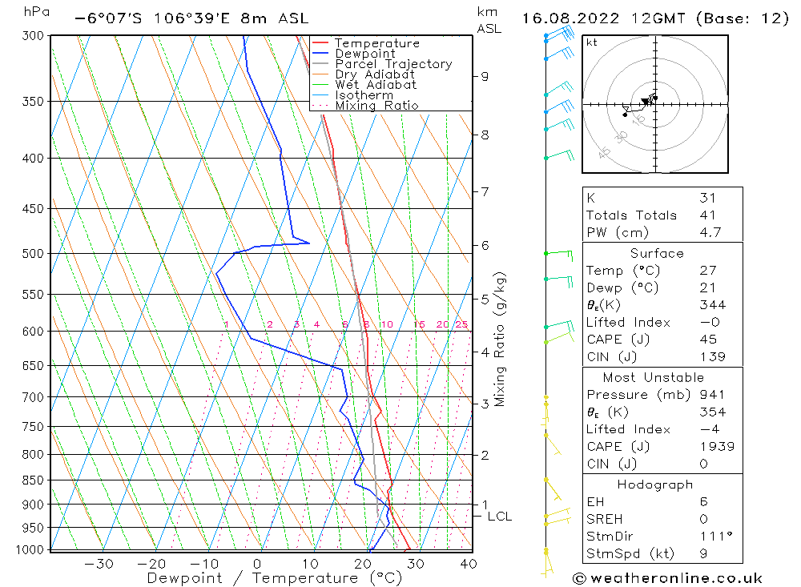The width and height of the screenshot is (801, 587).
Task: Click the StmDir value 111°
Action: (x=715, y=537)
